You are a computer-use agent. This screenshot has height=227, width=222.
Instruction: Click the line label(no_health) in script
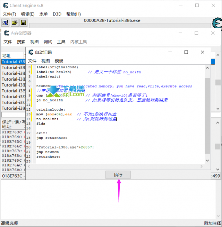click(54, 72)
